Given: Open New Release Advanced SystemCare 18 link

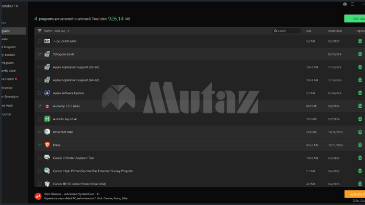Looking at the screenshot, I should [72, 194].
